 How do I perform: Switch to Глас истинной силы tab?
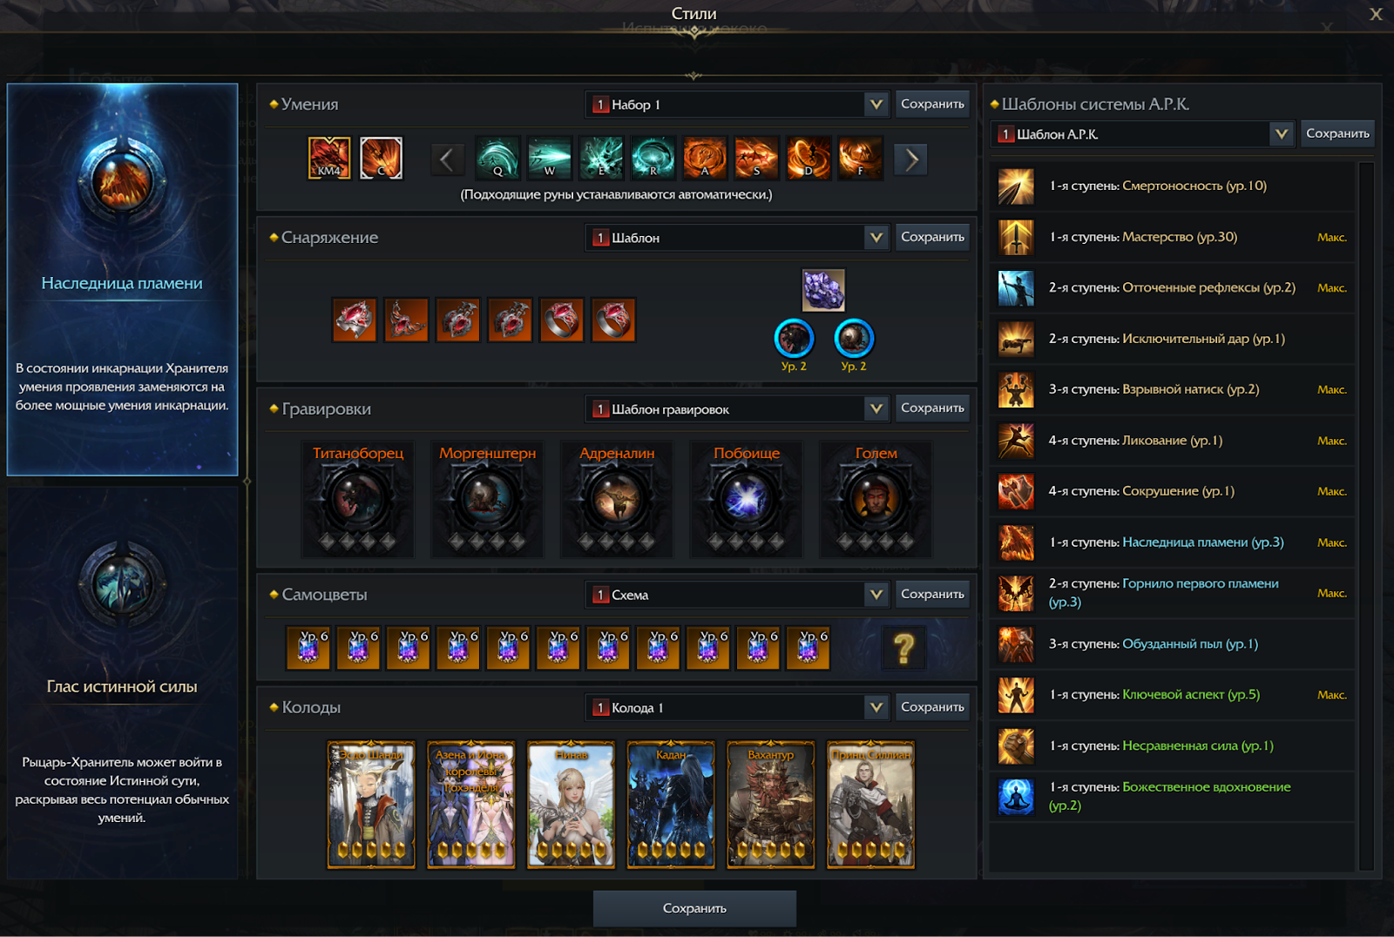(x=122, y=683)
